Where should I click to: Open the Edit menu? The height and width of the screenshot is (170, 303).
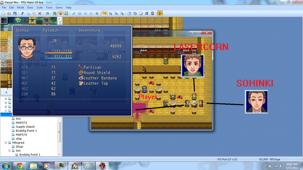(12, 7)
